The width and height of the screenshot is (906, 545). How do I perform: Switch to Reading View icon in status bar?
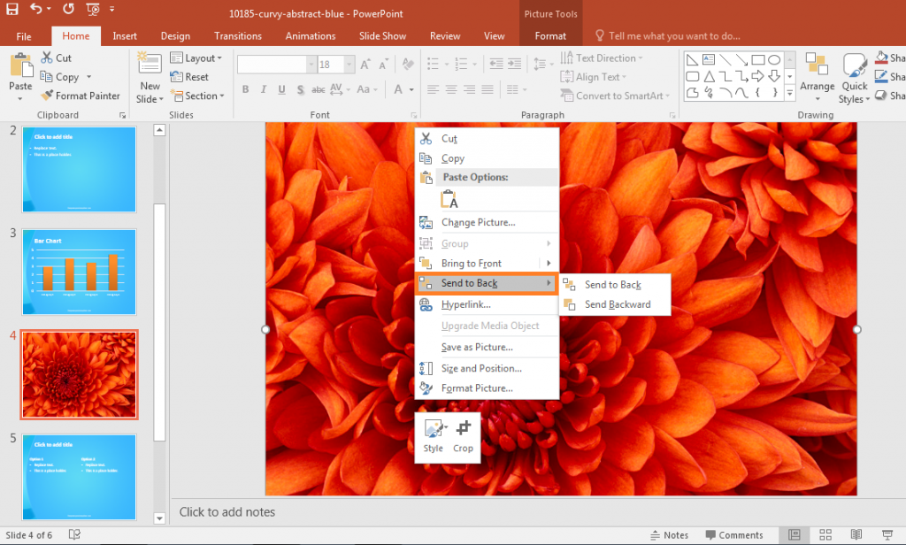click(856, 534)
